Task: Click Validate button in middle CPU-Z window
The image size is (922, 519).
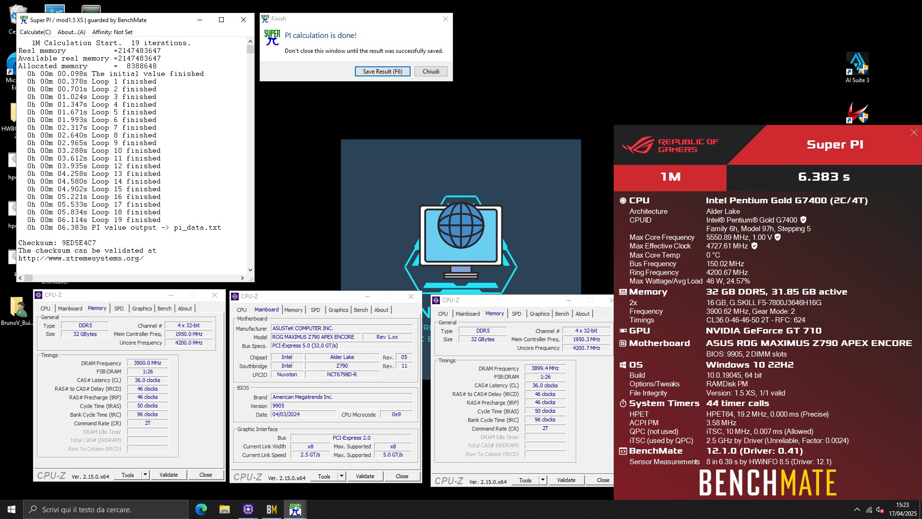Action: coord(365,476)
